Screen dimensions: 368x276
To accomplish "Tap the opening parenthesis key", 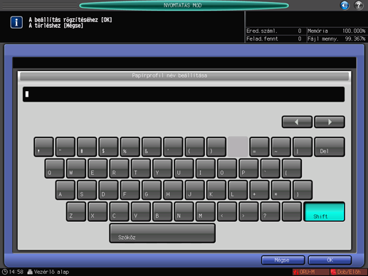I will [195, 147].
